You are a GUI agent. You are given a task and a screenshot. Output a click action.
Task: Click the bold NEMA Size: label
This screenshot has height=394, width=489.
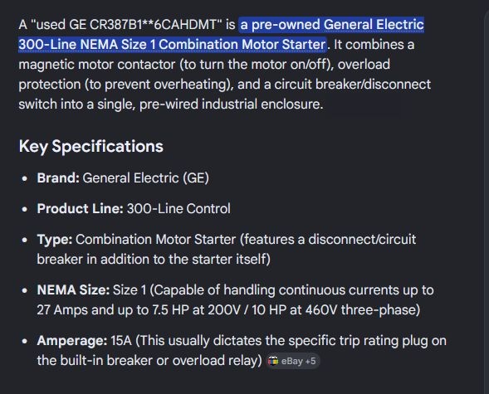(x=73, y=289)
